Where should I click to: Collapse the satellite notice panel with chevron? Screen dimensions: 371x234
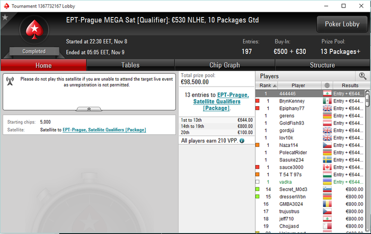[x=89, y=109]
